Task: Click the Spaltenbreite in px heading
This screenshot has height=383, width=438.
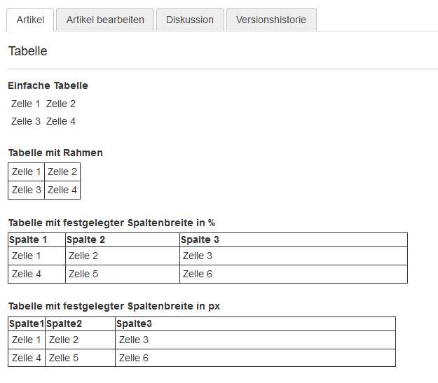Action: [x=114, y=307]
